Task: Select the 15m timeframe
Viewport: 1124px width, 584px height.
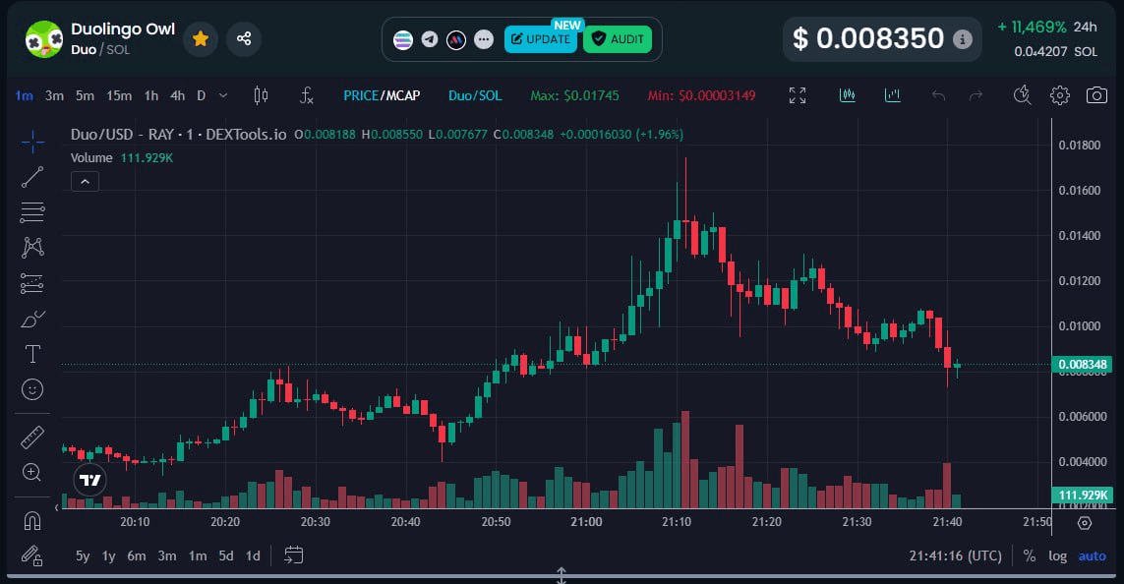Action: pos(118,95)
